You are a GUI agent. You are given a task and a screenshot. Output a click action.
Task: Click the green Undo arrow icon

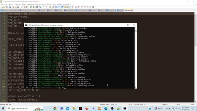(x=31, y=7)
